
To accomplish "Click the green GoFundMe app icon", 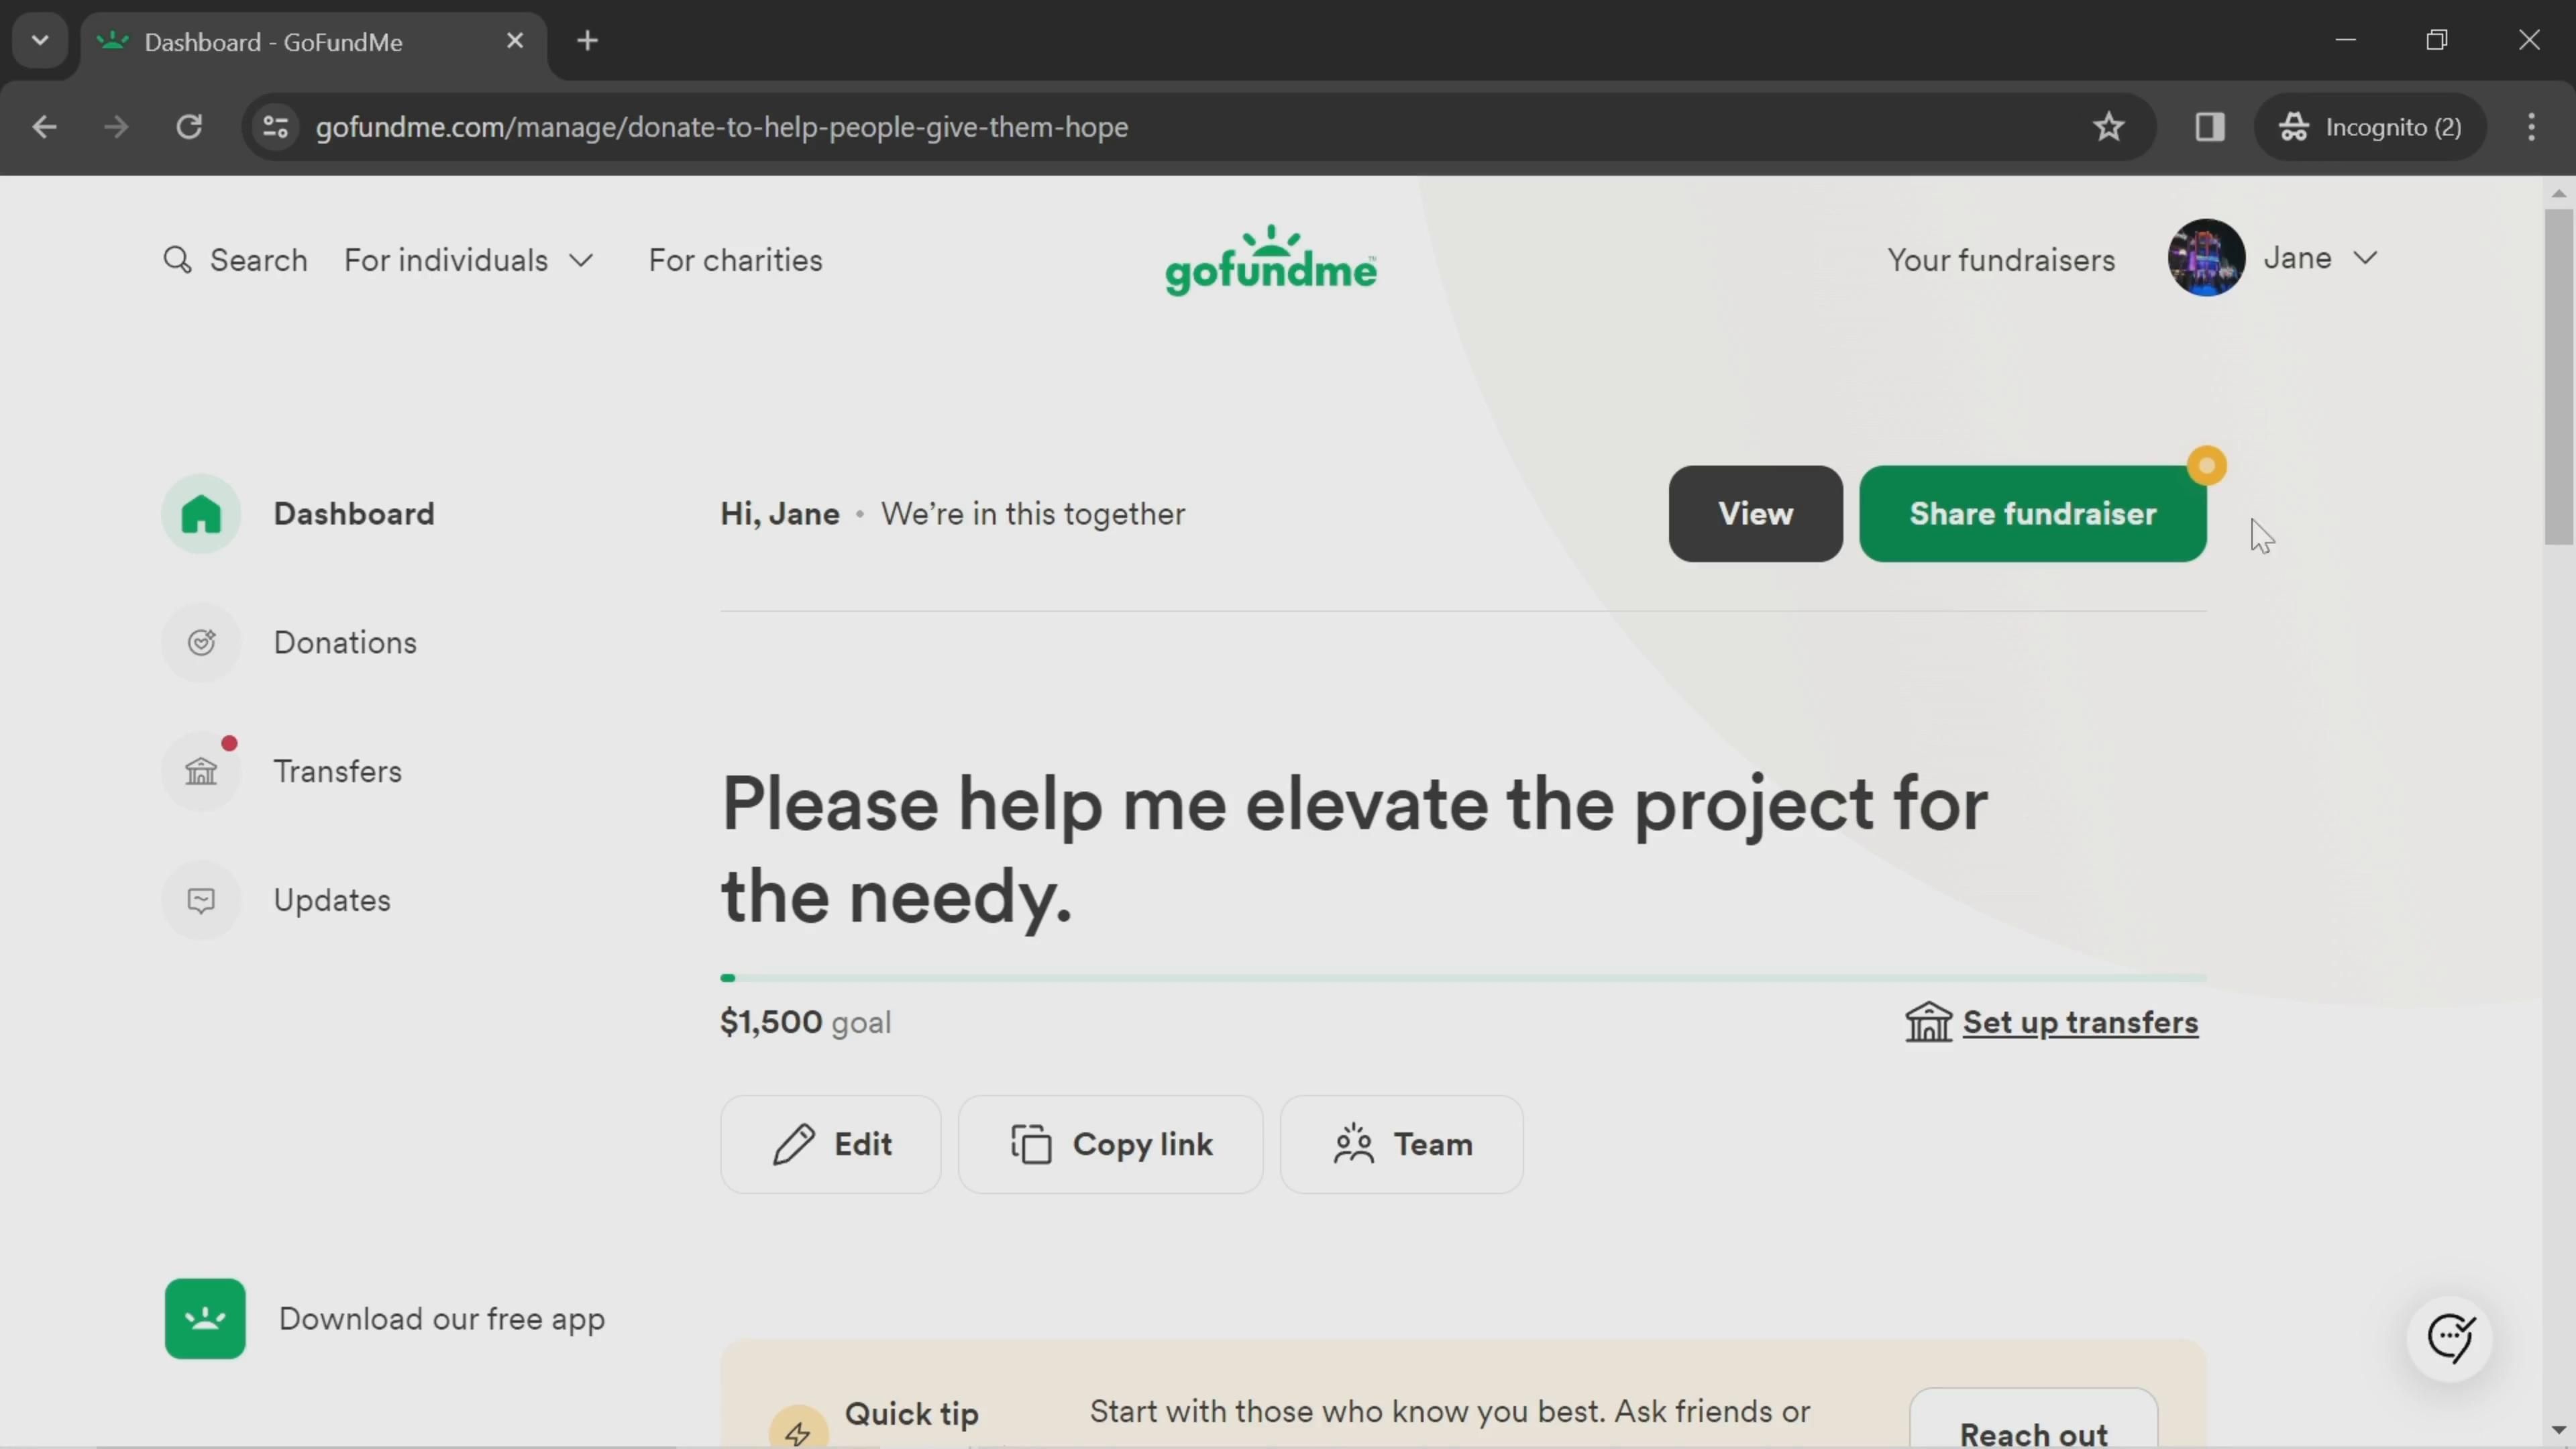I will click(205, 1319).
